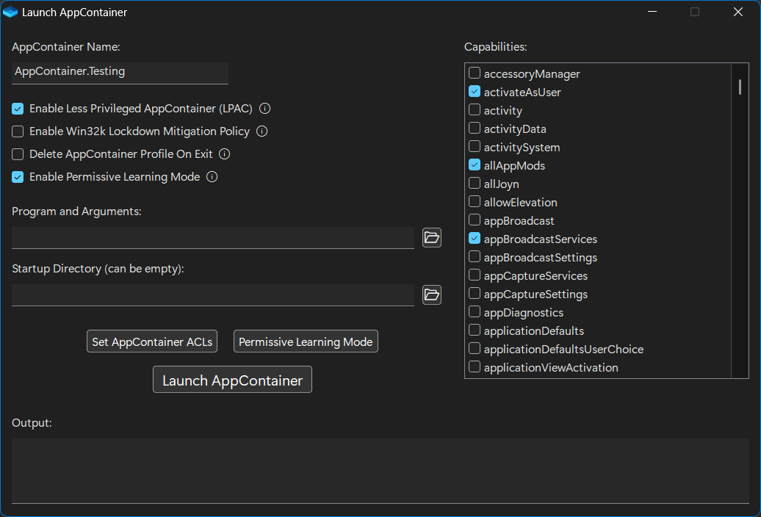This screenshot has height=517, width=761.
Task: Check the appDiagnostics capability
Action: (475, 312)
